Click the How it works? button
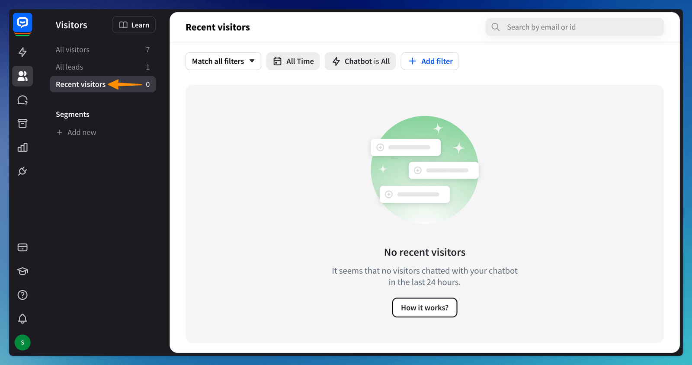 (x=425, y=307)
